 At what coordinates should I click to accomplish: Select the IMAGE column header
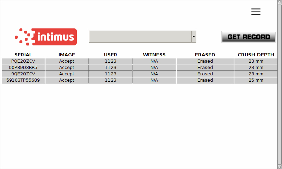tap(67, 55)
